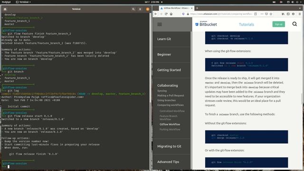Screen dimensions: 304x171
Task: Click the 'Initial commit' line in terminal
Action: 19,106
